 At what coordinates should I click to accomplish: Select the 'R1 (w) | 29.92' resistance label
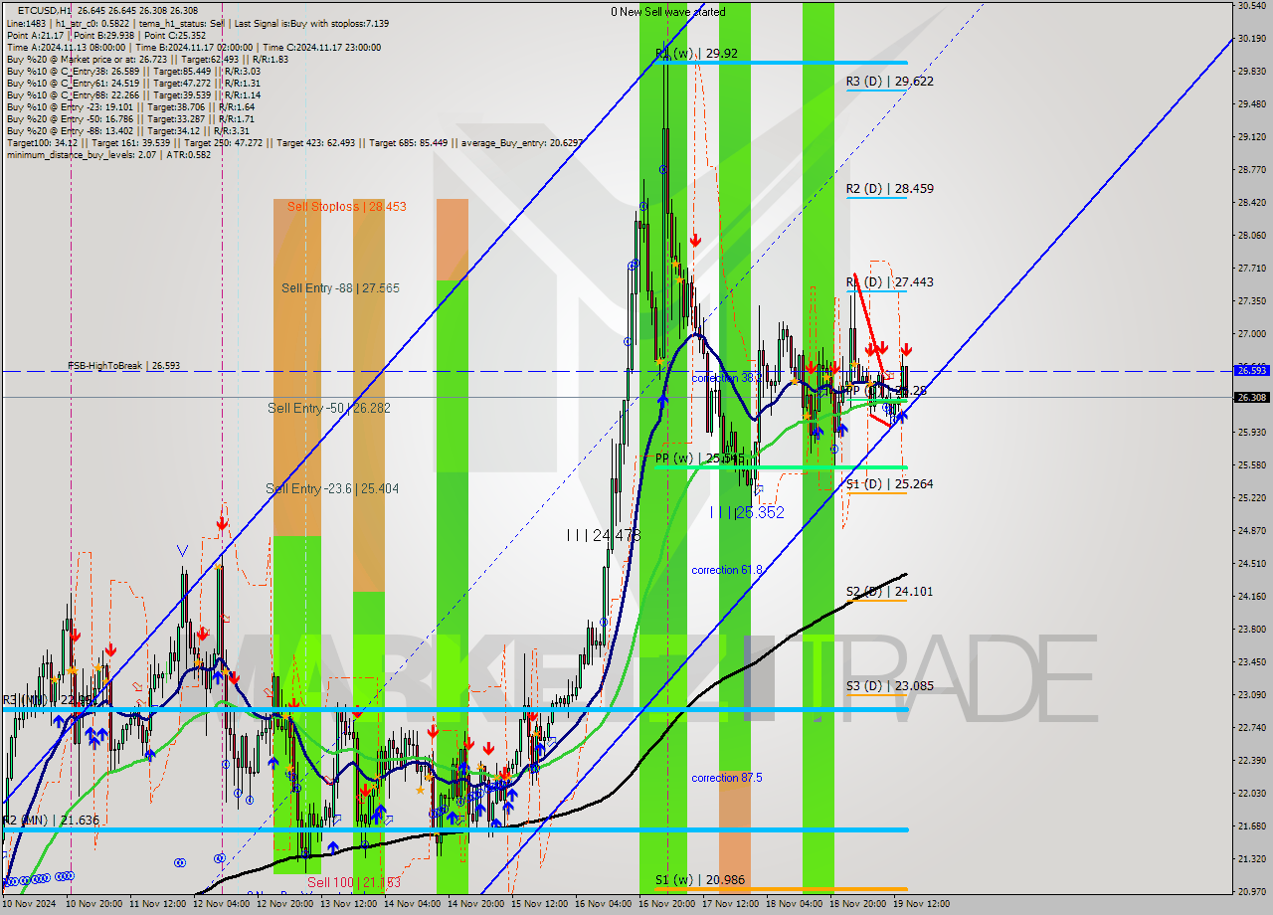point(696,54)
